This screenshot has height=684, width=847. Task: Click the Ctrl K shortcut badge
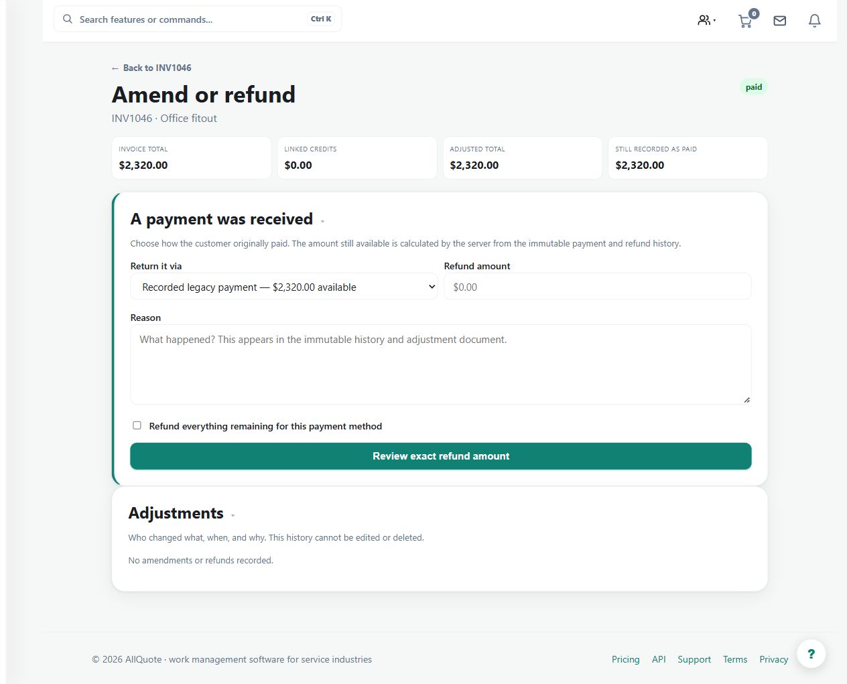(x=321, y=19)
